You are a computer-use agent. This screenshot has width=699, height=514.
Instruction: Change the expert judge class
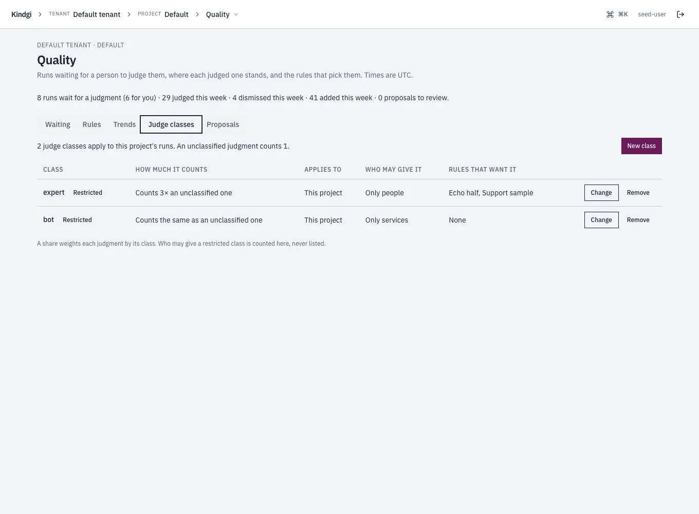coord(601,193)
